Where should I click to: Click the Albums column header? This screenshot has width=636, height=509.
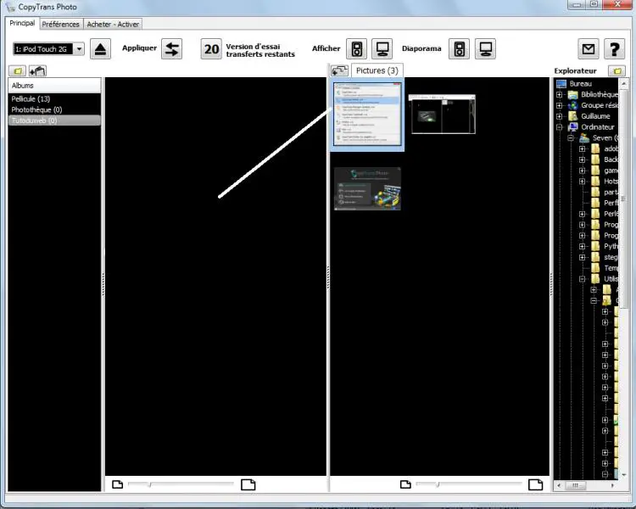click(x=54, y=86)
